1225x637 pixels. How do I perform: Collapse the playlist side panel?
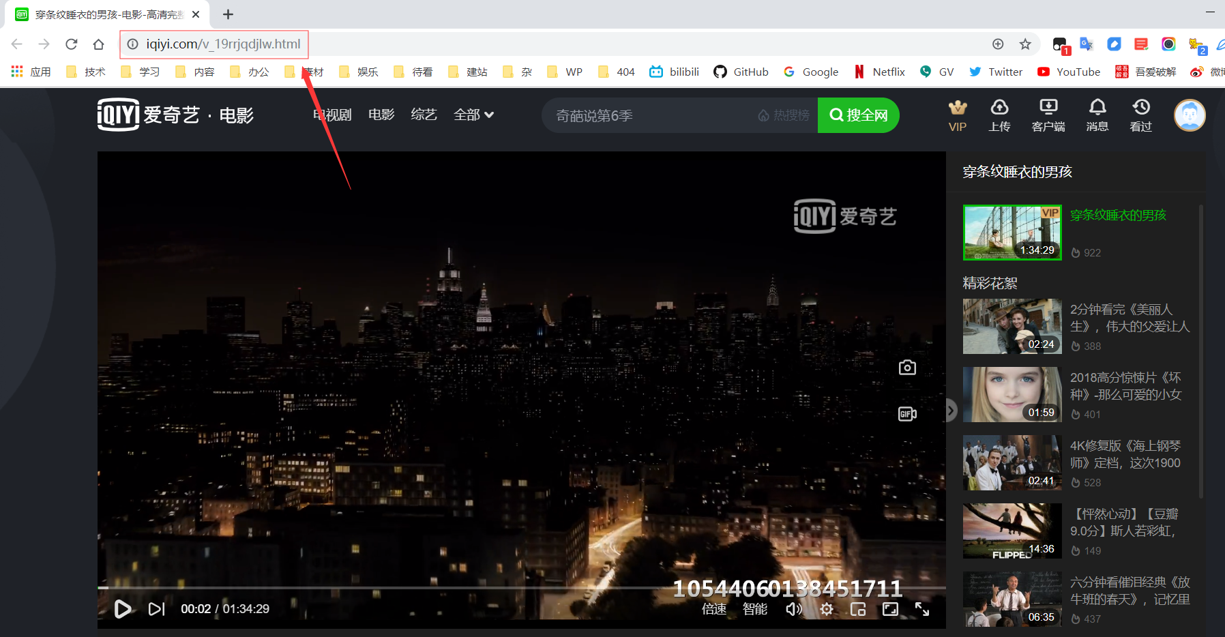(951, 411)
